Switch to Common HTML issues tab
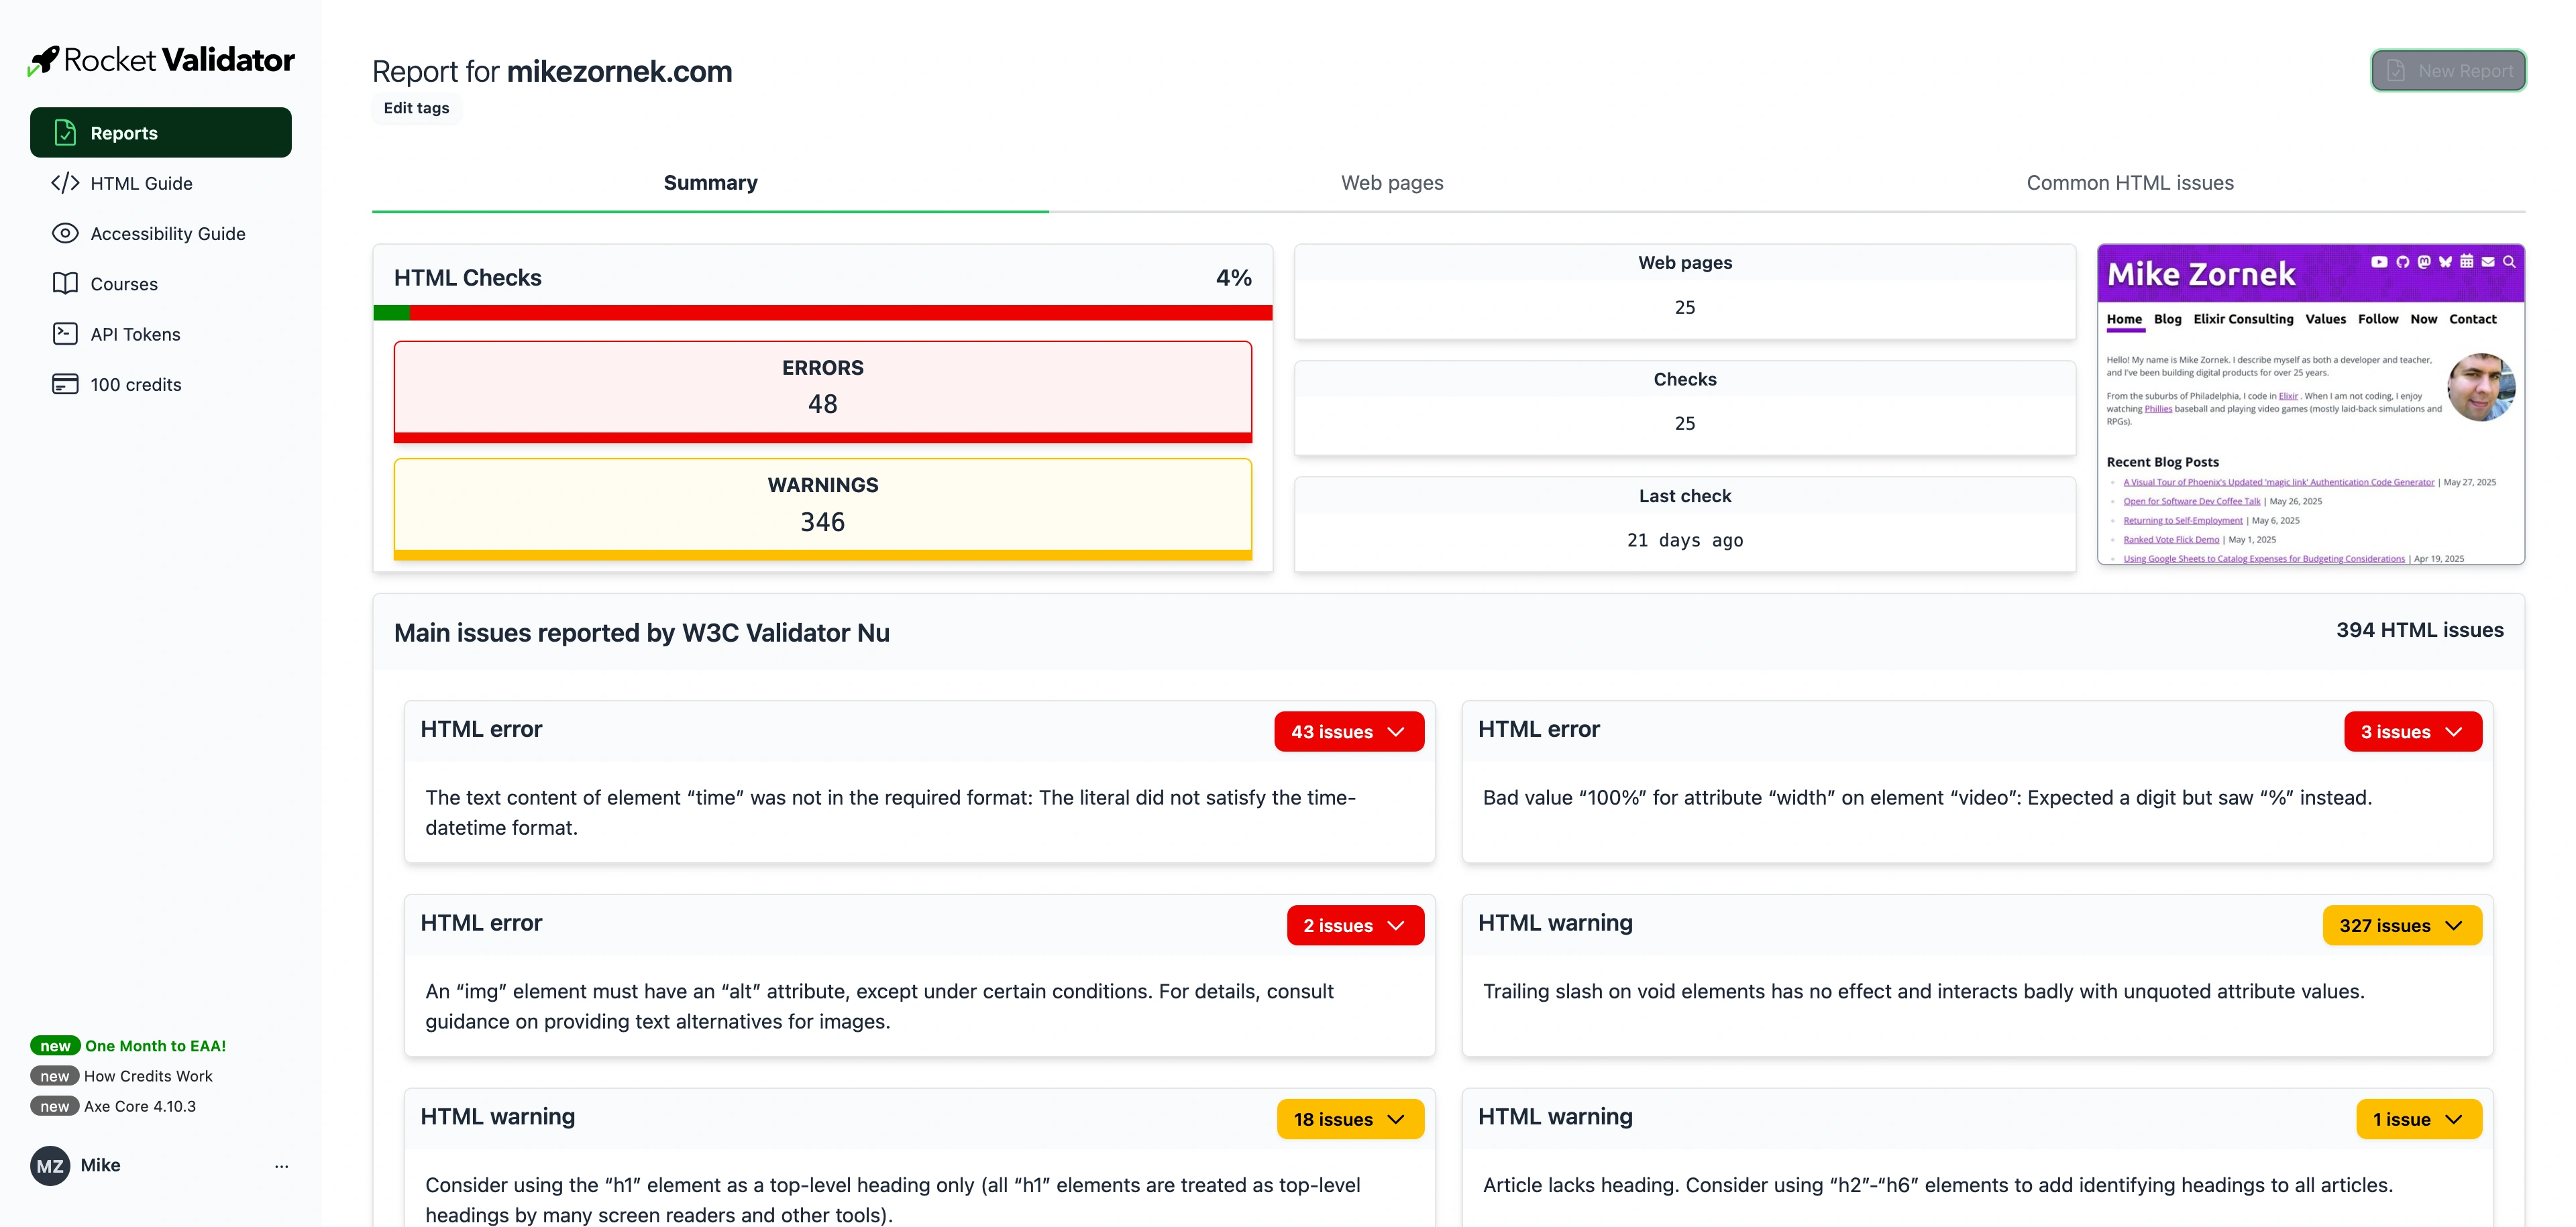 click(x=2129, y=183)
